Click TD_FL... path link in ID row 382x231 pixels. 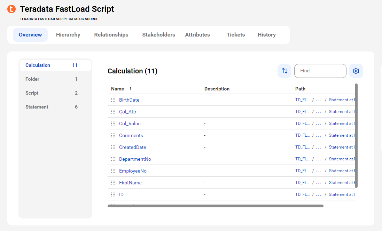click(302, 194)
